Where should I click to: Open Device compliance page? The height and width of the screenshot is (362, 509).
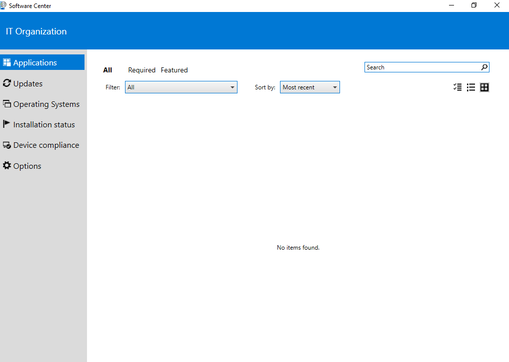[x=42, y=145]
